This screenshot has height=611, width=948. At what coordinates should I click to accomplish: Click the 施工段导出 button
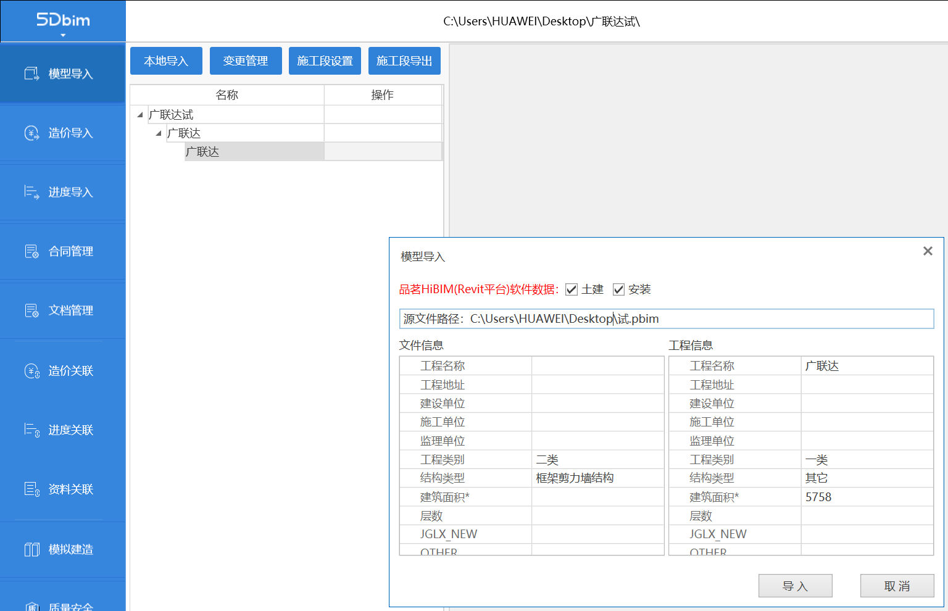pyautogui.click(x=404, y=61)
